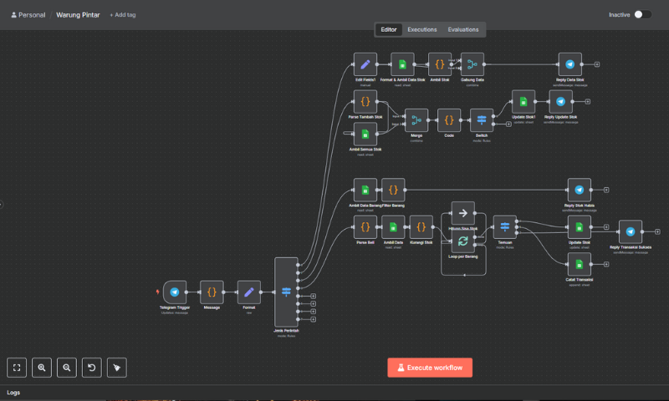Add node after Reply Stok Habis
669x401 pixels.
tap(606, 190)
